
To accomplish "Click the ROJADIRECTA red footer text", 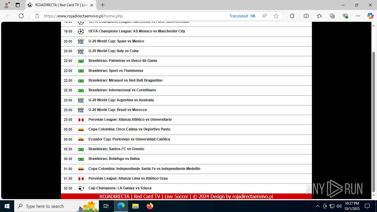I will (186, 196).
